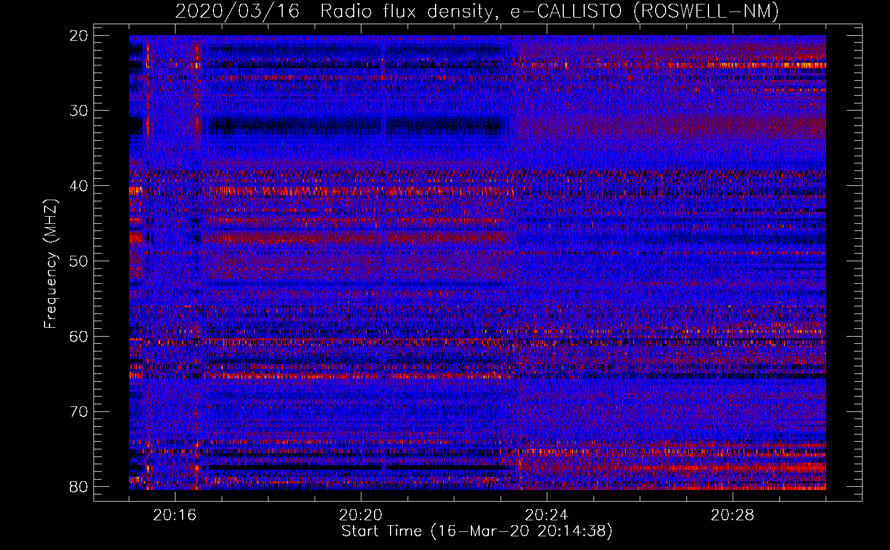This screenshot has height=550, width=890.
Task: Click the 50 MHz frequency tick label
Action: point(79,261)
